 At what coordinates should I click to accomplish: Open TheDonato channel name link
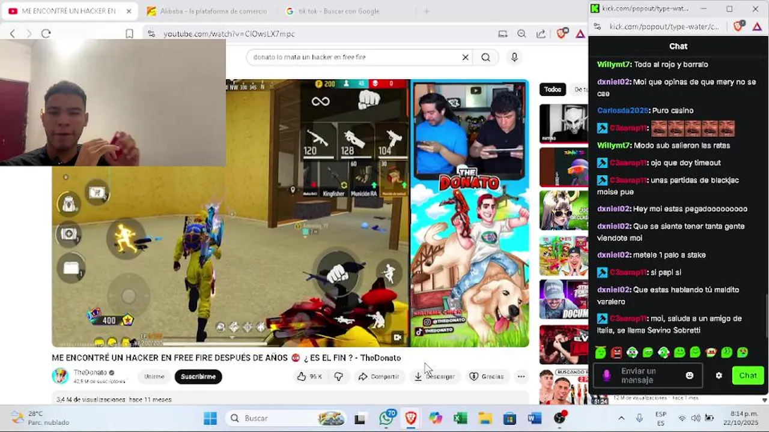tap(90, 373)
